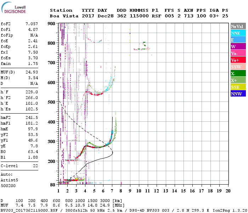248x213 pixels.
Task: Click the station name Boa Vista
Action: 64,16
